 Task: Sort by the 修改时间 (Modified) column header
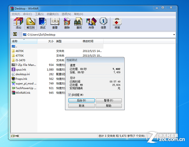click(92, 41)
